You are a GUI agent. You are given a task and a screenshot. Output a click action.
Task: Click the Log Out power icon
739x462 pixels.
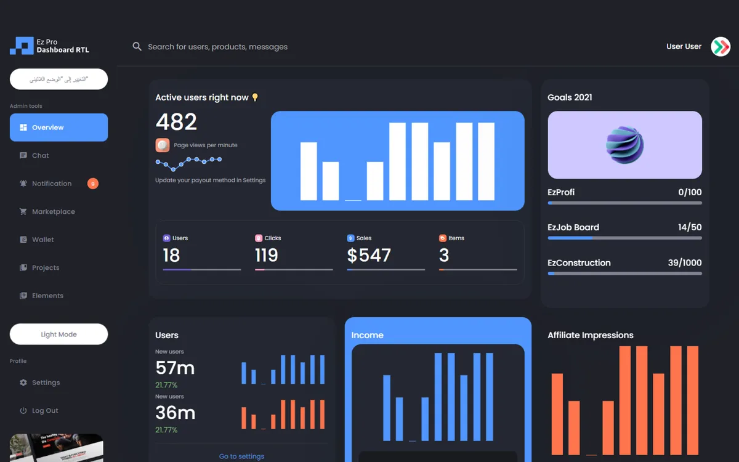pos(23,410)
